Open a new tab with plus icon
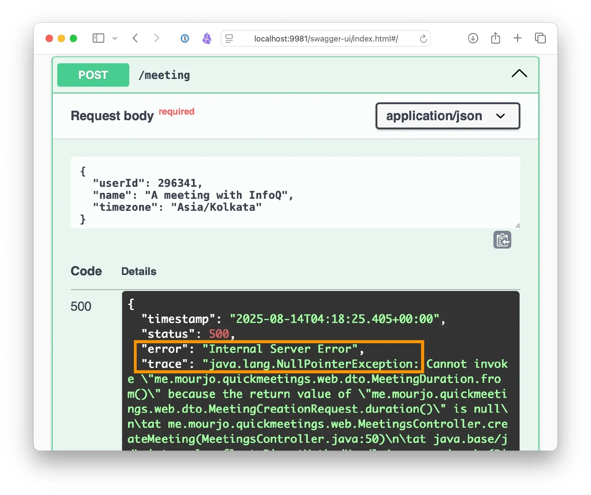591x495 pixels. pos(517,38)
